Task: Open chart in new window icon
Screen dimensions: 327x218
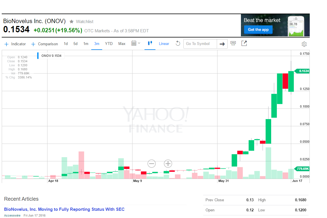Action: pyautogui.click(x=244, y=43)
